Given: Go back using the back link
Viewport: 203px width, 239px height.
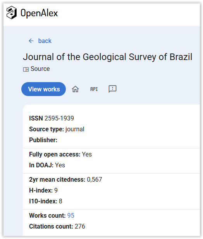Looking at the screenshot, I should (45, 41).
